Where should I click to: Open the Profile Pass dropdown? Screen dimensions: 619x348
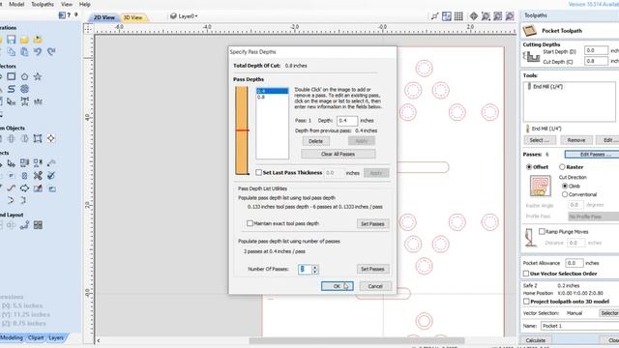click(x=593, y=217)
